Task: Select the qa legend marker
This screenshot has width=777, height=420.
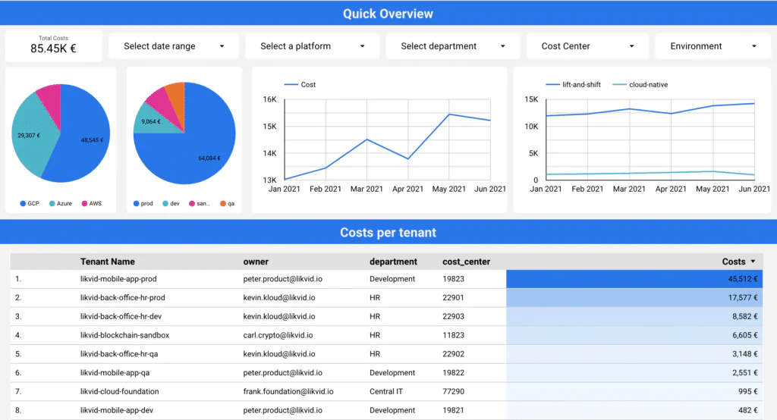Action: [223, 204]
